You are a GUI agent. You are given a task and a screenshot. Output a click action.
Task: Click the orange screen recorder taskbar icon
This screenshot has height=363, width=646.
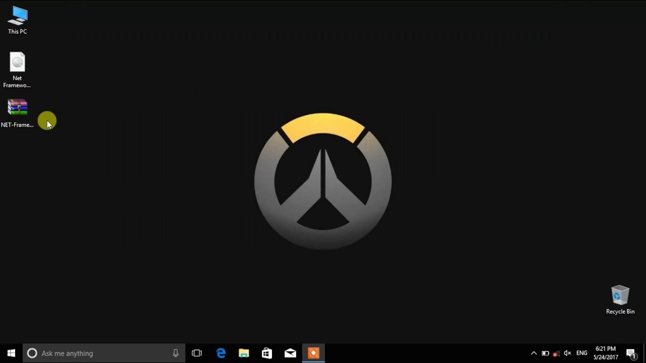point(313,353)
